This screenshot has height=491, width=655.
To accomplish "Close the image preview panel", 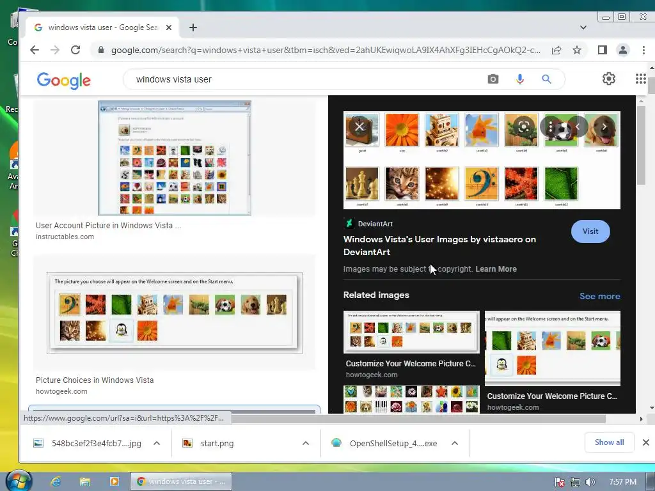I will pyautogui.click(x=359, y=127).
